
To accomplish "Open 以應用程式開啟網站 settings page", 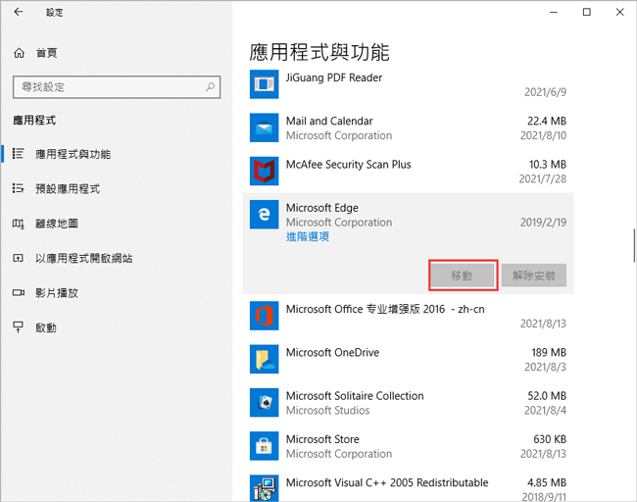I will click(83, 258).
